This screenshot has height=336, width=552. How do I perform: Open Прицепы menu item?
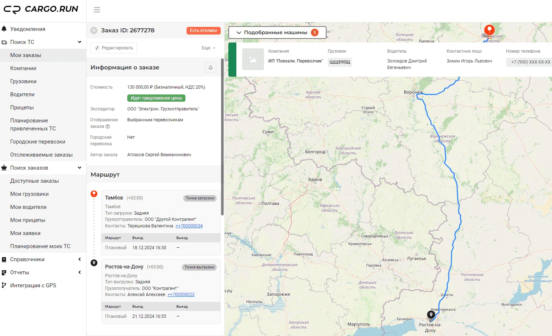tap(43, 108)
